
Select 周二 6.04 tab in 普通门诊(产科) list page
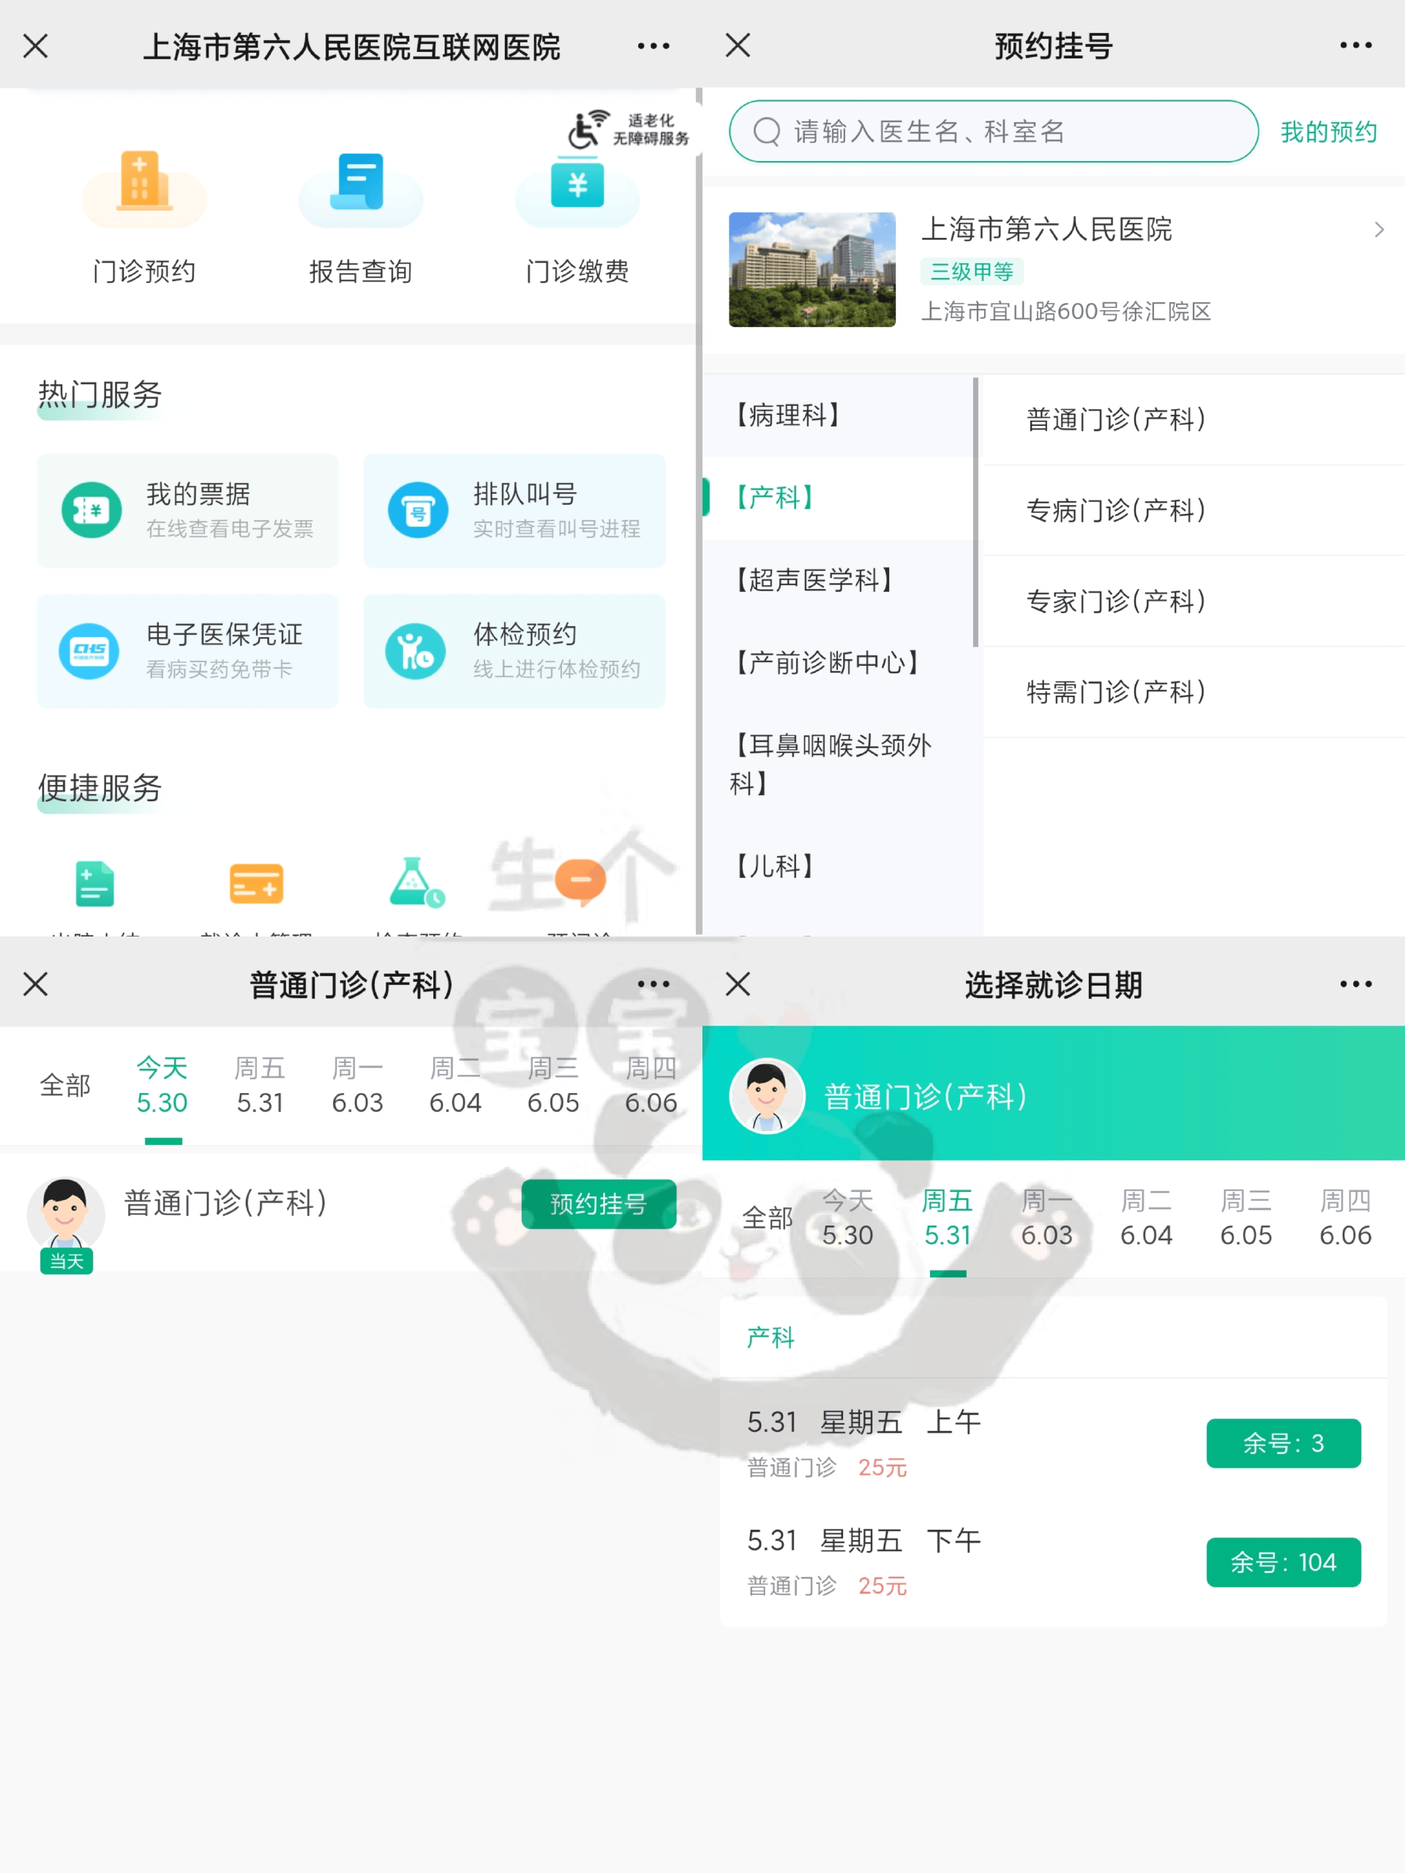click(x=454, y=1086)
